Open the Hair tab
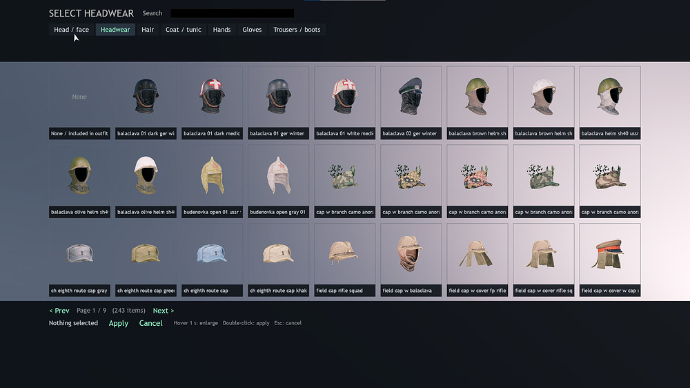Screen dimensions: 690x388 [x=148, y=30]
